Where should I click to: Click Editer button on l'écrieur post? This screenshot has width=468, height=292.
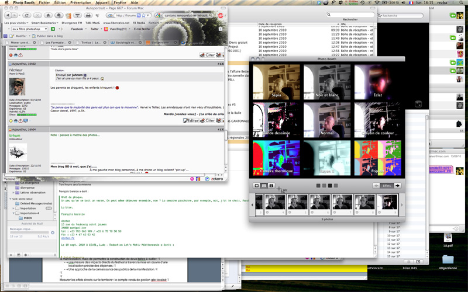[x=191, y=120]
